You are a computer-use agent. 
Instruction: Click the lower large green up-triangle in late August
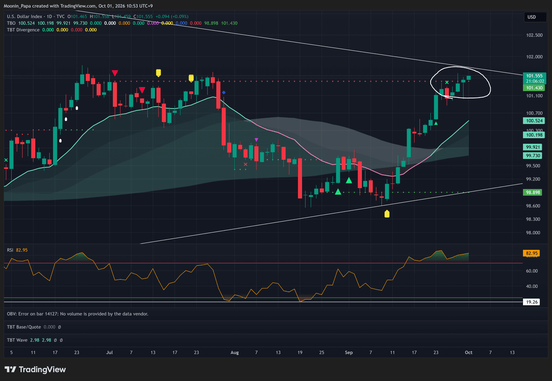point(338,192)
